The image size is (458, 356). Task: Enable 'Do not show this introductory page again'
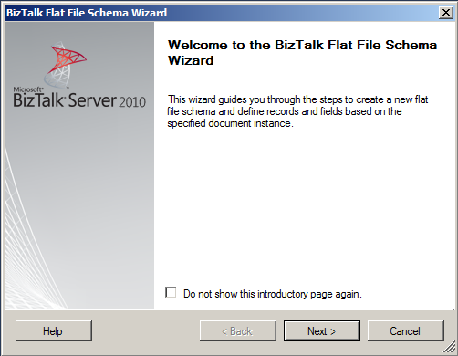[x=171, y=292]
